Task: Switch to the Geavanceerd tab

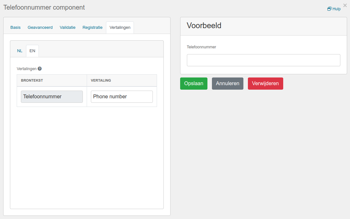Action: tap(40, 28)
